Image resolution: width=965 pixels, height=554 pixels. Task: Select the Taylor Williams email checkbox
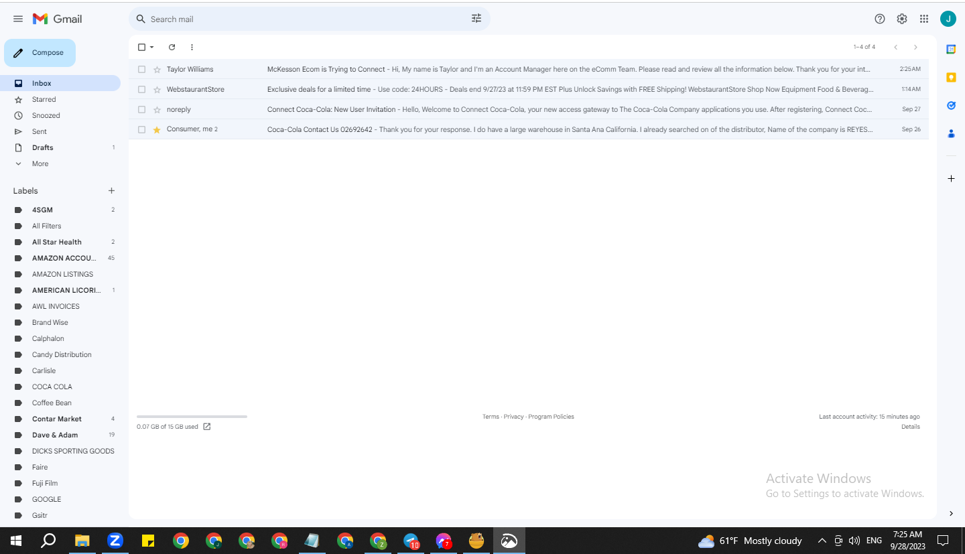(141, 69)
